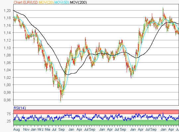
Task: Click the 1,12 price axis label
Action: [7, 40]
